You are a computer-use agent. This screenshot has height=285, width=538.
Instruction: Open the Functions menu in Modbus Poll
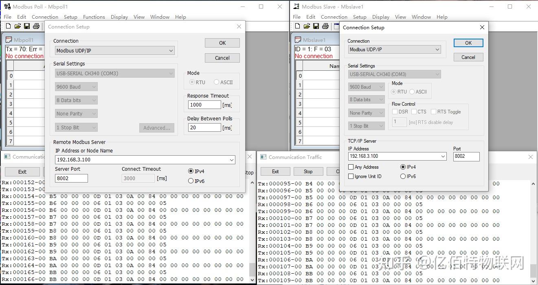pos(94,17)
